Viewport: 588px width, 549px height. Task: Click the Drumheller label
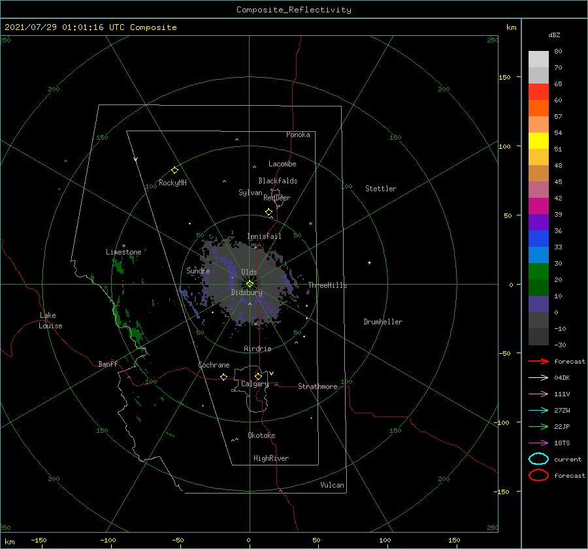[383, 322]
